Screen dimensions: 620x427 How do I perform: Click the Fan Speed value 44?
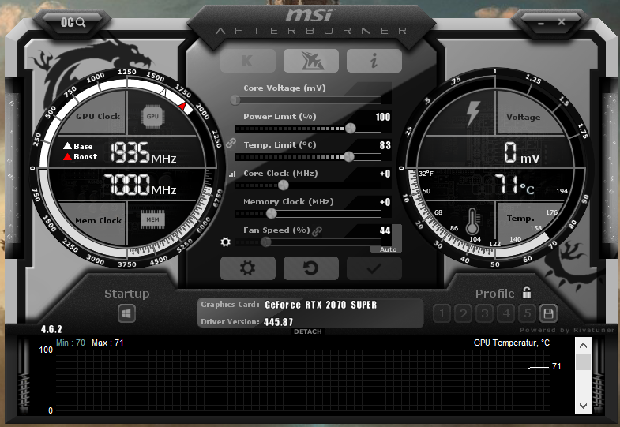(385, 230)
